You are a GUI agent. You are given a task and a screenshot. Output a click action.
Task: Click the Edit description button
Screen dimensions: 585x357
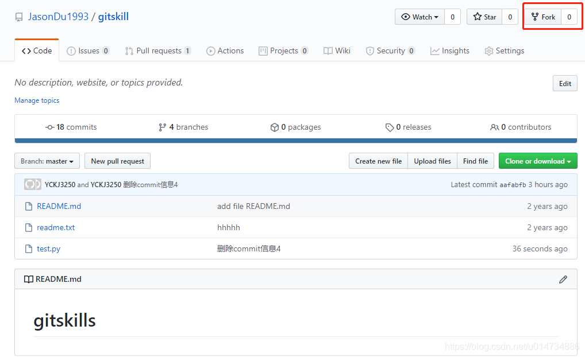coord(565,83)
